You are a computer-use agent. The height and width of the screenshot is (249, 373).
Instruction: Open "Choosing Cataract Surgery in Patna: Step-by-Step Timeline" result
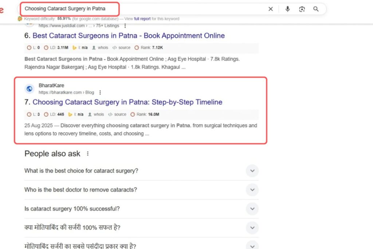click(127, 102)
